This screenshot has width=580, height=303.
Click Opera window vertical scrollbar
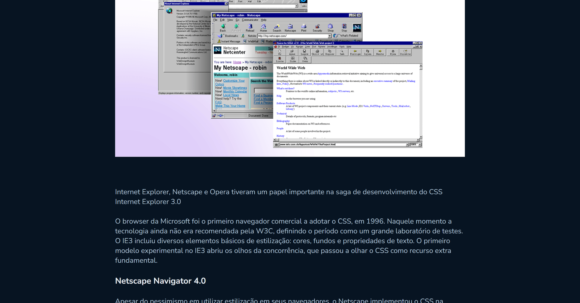point(421,101)
